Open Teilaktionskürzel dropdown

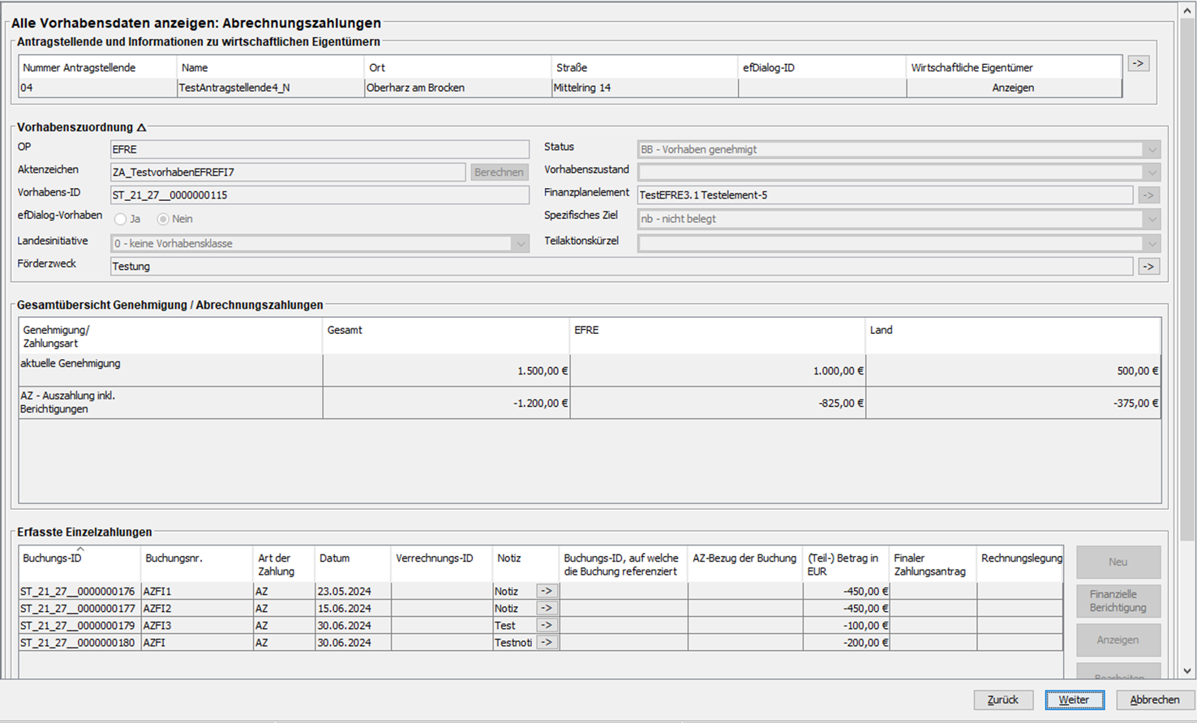(x=1152, y=243)
